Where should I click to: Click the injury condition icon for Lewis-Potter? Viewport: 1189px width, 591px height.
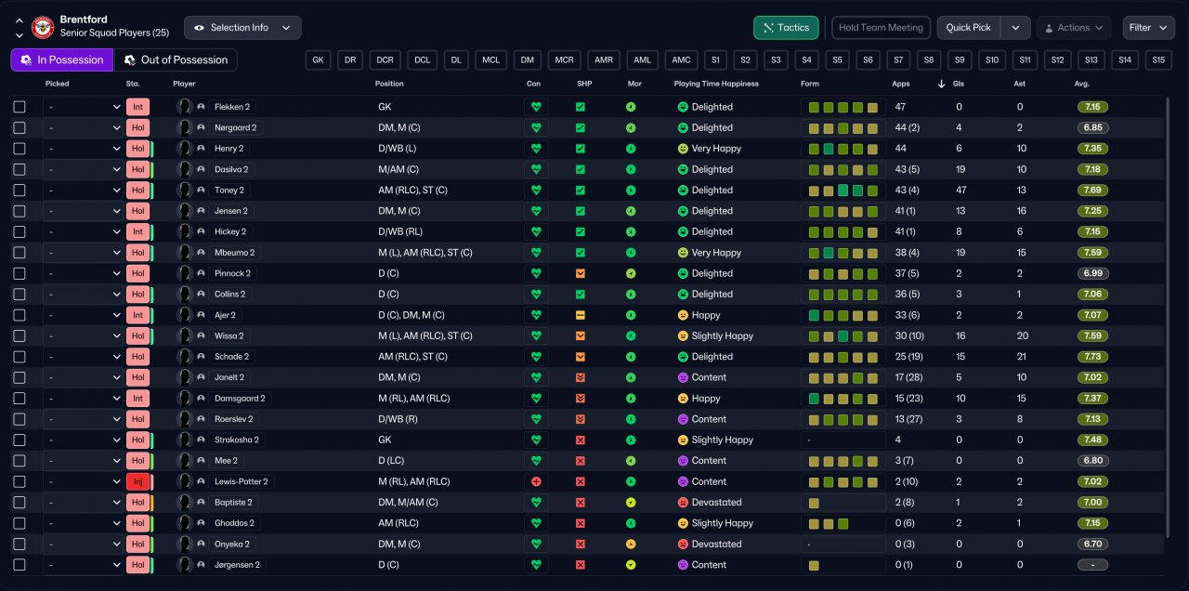pyautogui.click(x=536, y=481)
